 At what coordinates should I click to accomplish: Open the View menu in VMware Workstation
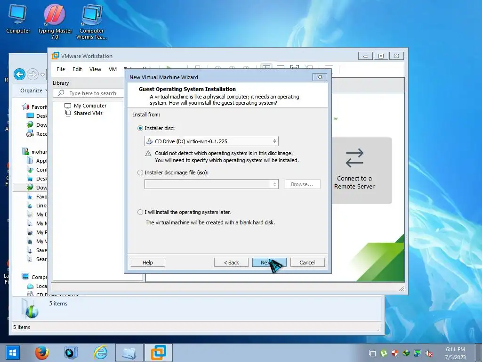pos(95,69)
